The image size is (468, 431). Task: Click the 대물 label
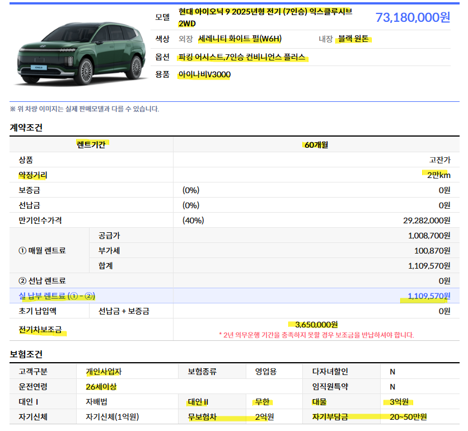pyautogui.click(x=319, y=402)
